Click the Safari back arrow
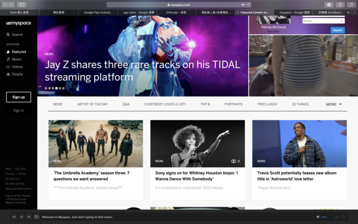This screenshot has height=224, width=358. point(5,4)
